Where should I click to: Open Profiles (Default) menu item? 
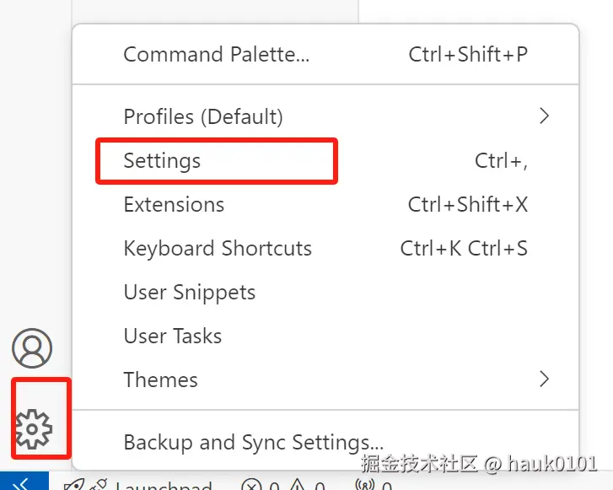coord(203,116)
